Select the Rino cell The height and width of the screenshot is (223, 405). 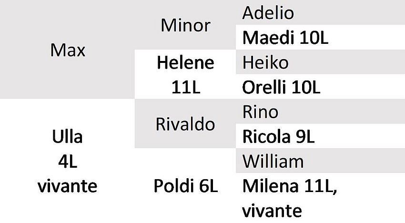tap(261, 112)
